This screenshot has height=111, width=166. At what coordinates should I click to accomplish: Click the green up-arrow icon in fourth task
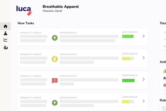55,102
